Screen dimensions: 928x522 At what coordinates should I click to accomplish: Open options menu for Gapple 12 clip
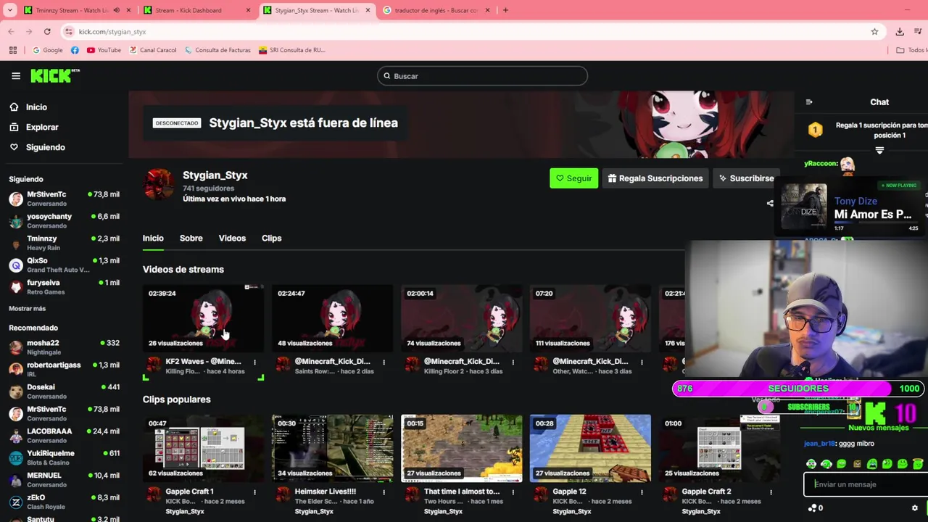(x=642, y=492)
